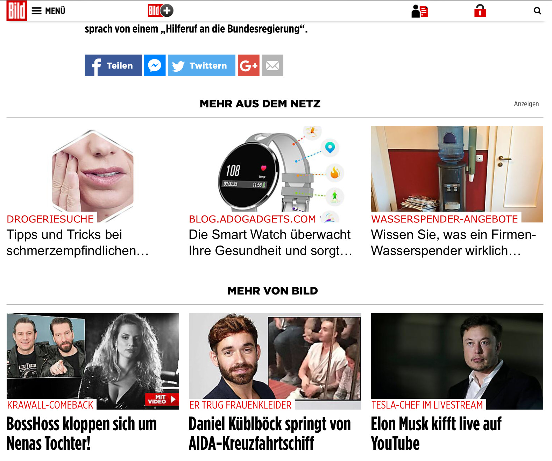Viewport: 552px width, 461px height.
Task: Open the hamburger MENÜ
Action: 48,11
